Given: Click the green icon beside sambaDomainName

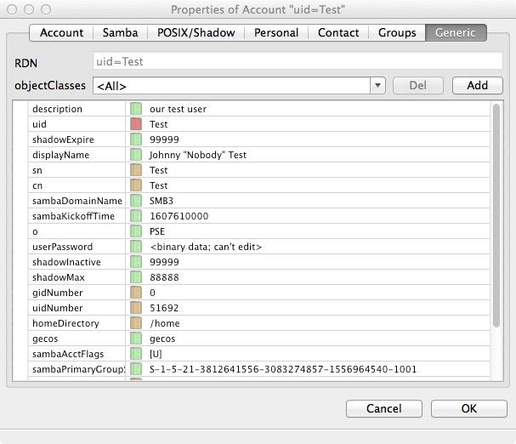Looking at the screenshot, I should 136,201.
